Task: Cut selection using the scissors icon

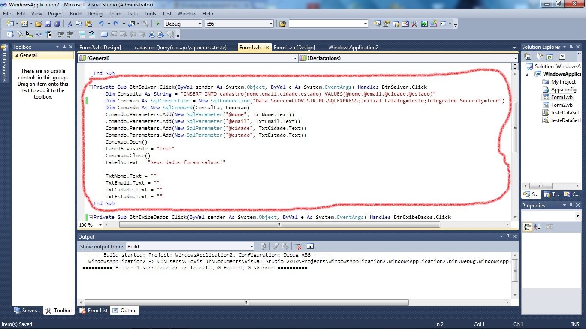Action: click(69, 24)
